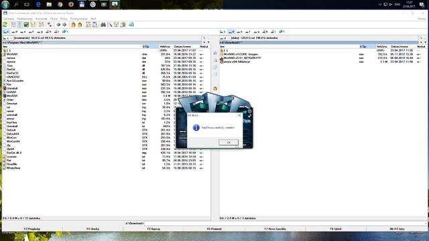Switch to thumbnails view icon
This screenshot has height=241, width=429.
tap(26, 25)
